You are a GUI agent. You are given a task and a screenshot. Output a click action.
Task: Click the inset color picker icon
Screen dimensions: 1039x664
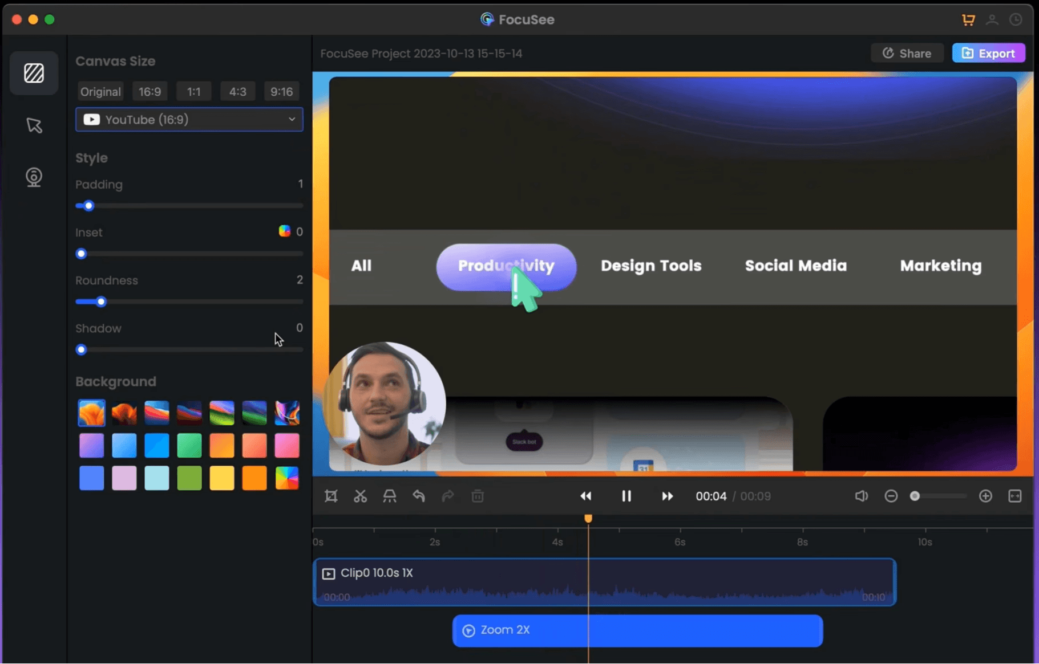pyautogui.click(x=284, y=231)
